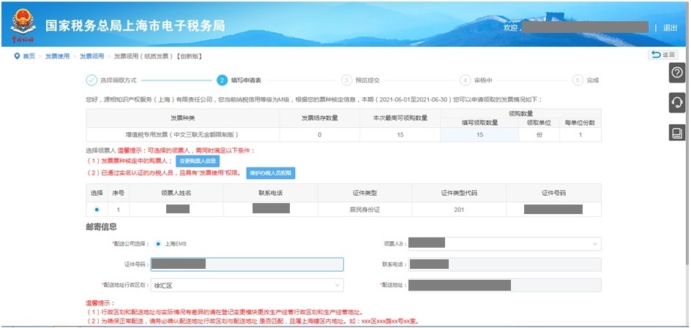Click the help question mark icon
Viewport: 691px width, 328px height.
click(677, 73)
